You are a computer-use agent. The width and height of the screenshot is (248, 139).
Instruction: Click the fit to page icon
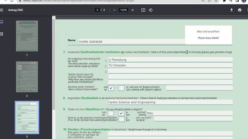143,10
